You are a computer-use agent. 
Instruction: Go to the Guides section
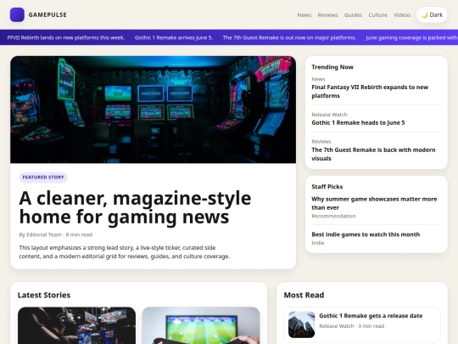click(353, 15)
